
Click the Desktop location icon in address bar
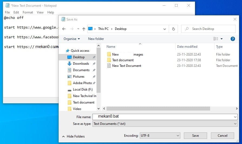(x=90, y=29)
